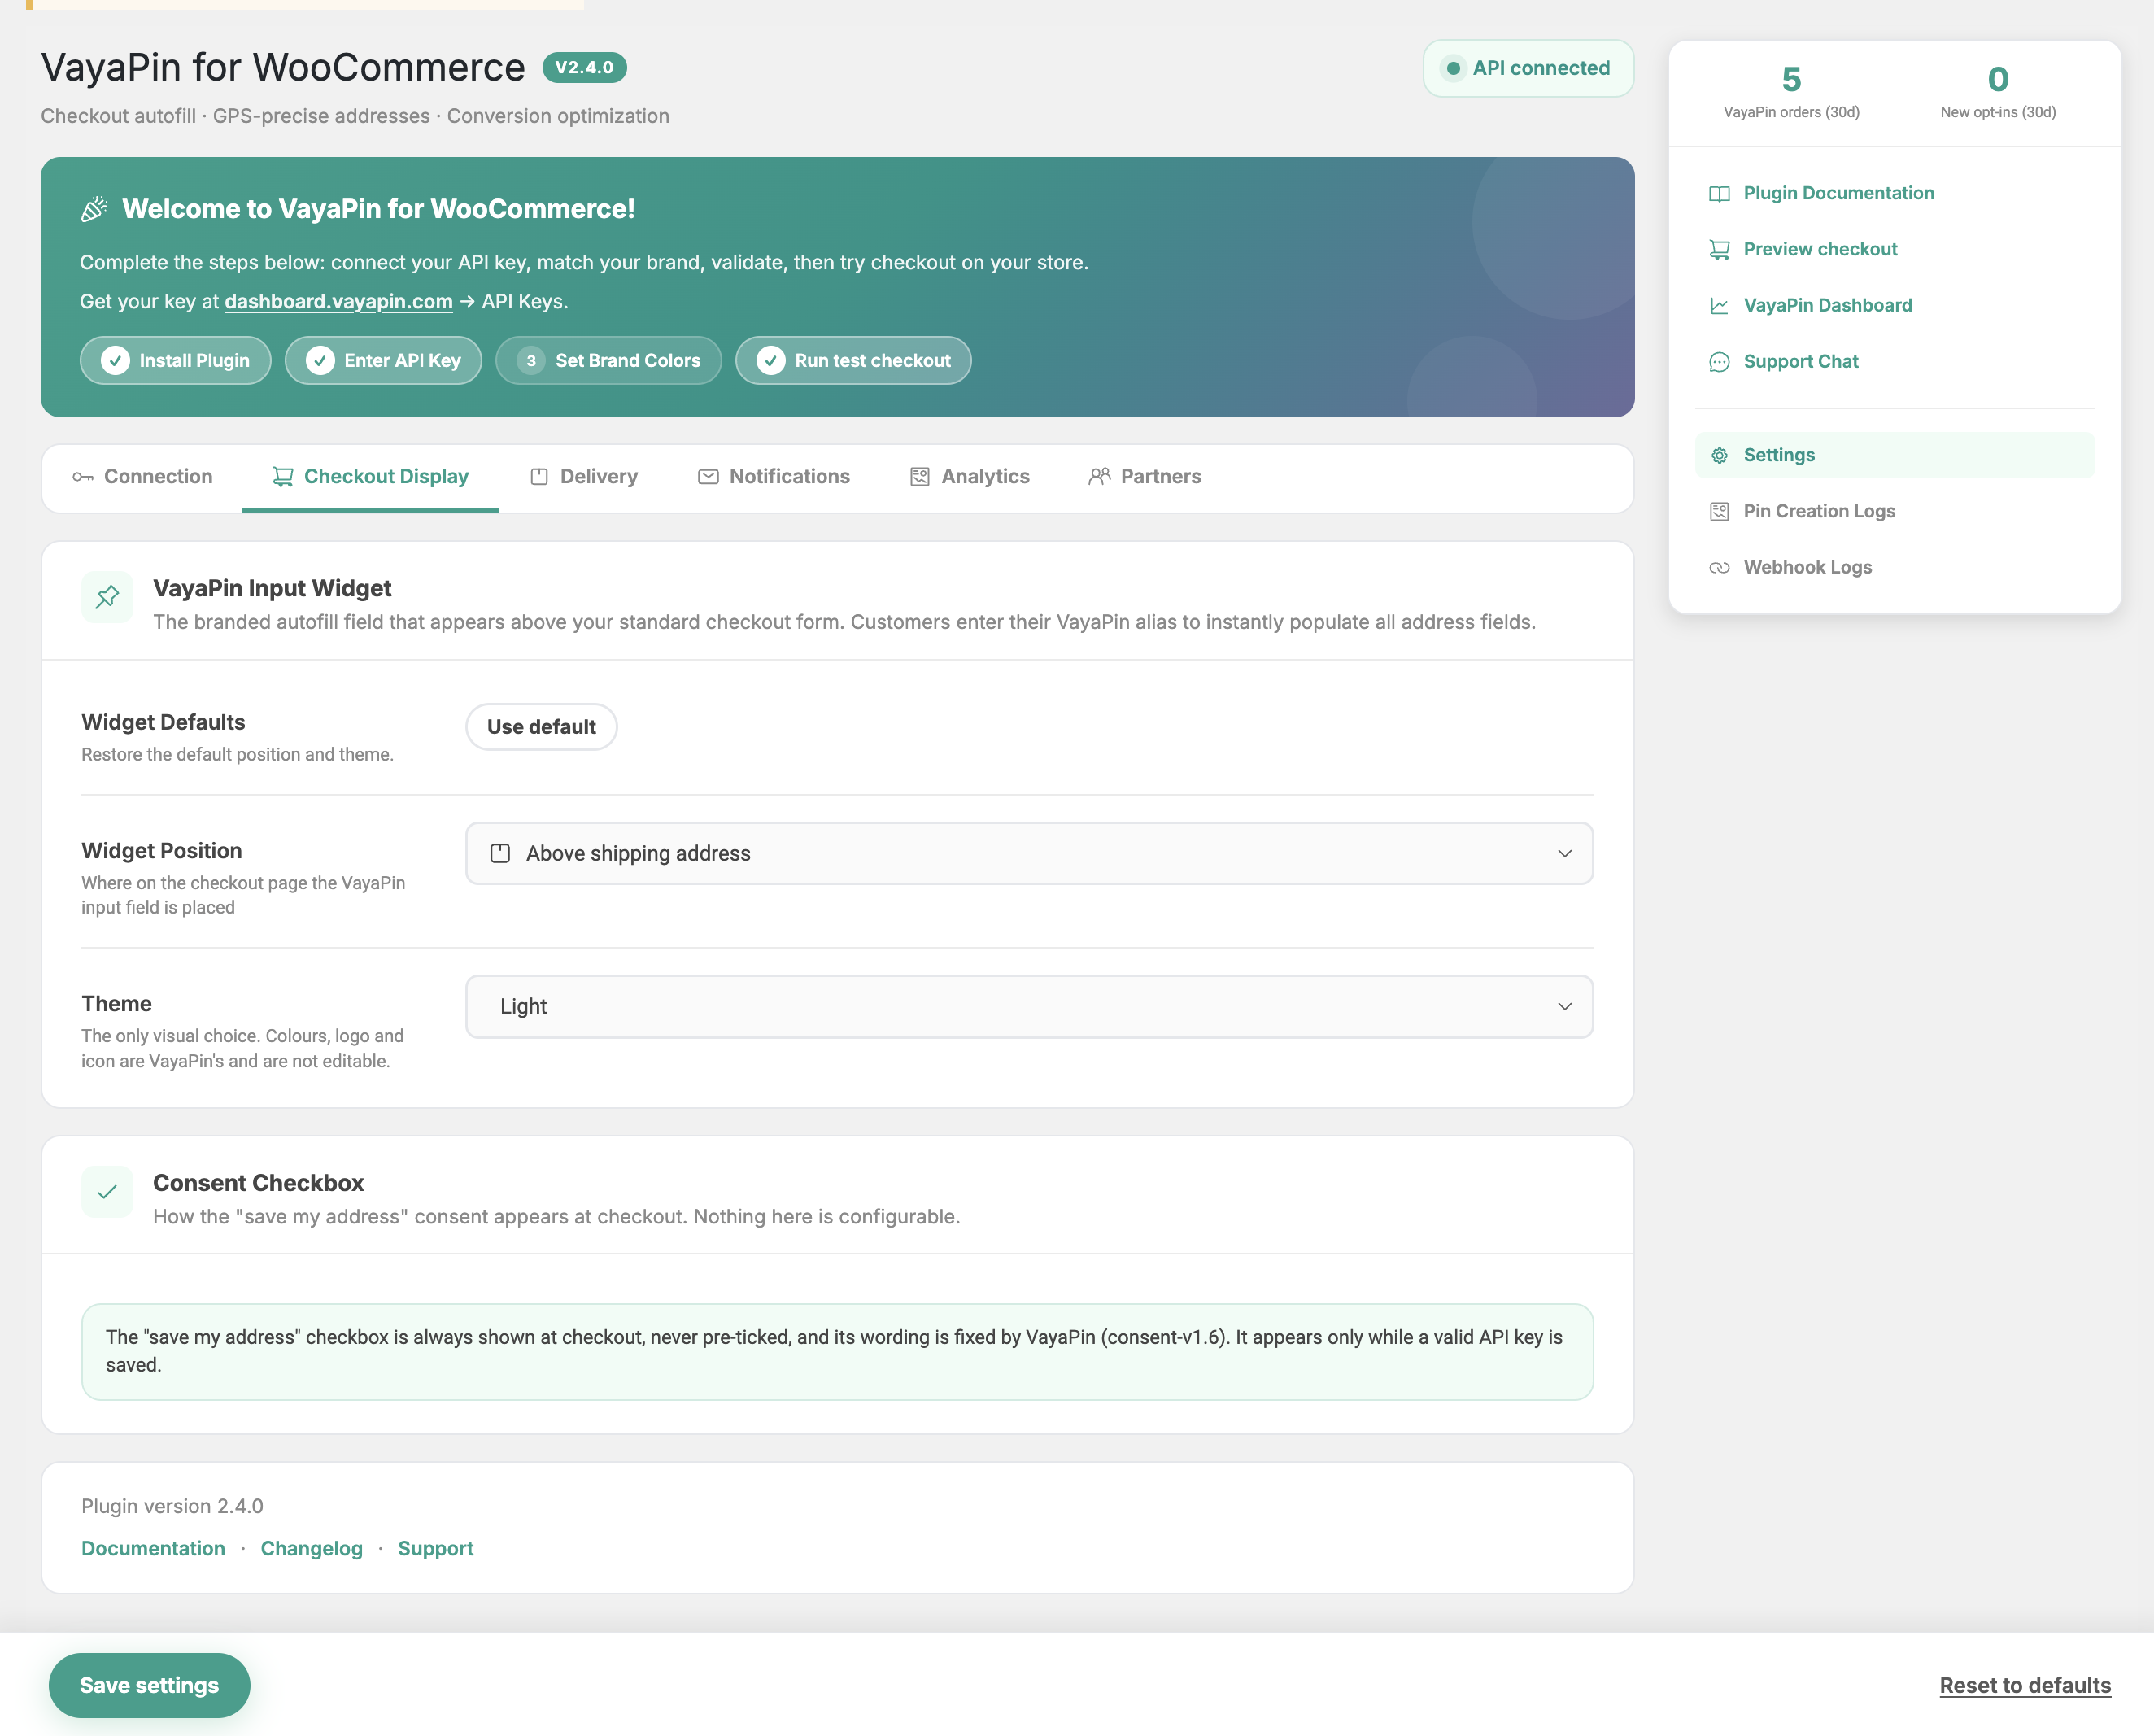This screenshot has height=1736, width=2154.
Task: Open the Notifications tab
Action: point(774,477)
